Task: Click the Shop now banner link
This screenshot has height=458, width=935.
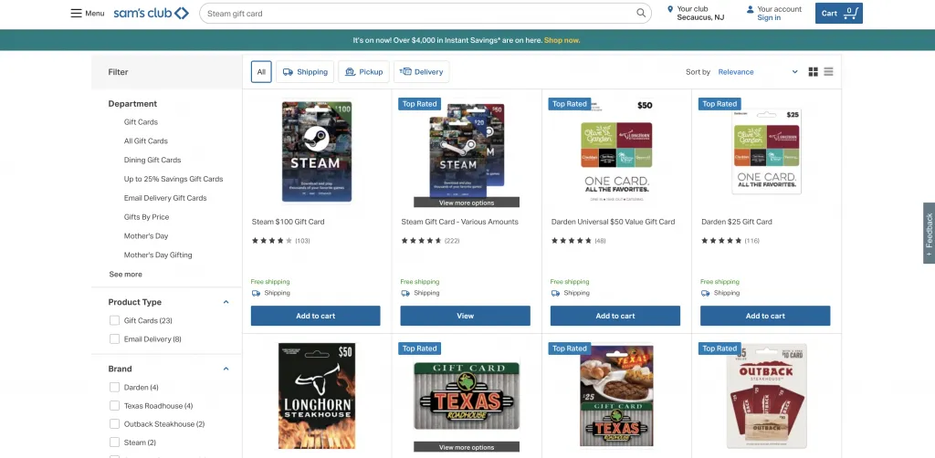Action: coord(562,40)
